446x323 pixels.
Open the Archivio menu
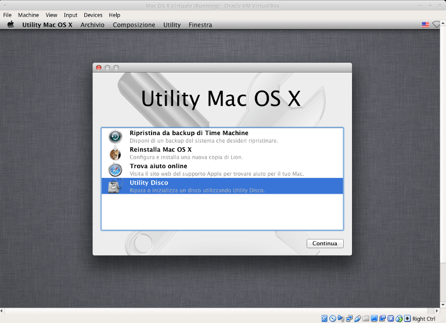tap(92, 25)
